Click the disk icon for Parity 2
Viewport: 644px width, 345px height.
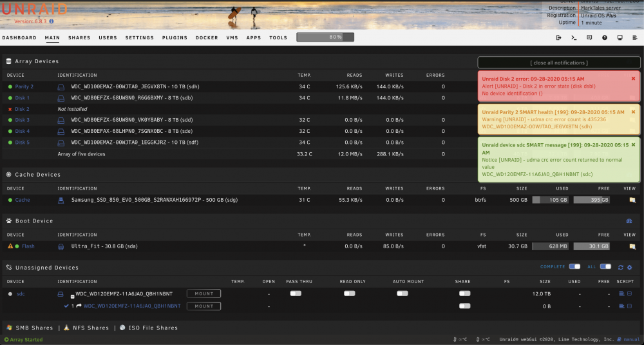click(61, 87)
